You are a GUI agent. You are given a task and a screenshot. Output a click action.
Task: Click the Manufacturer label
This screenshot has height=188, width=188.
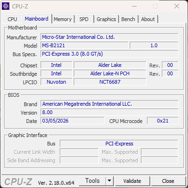(x=22, y=37)
